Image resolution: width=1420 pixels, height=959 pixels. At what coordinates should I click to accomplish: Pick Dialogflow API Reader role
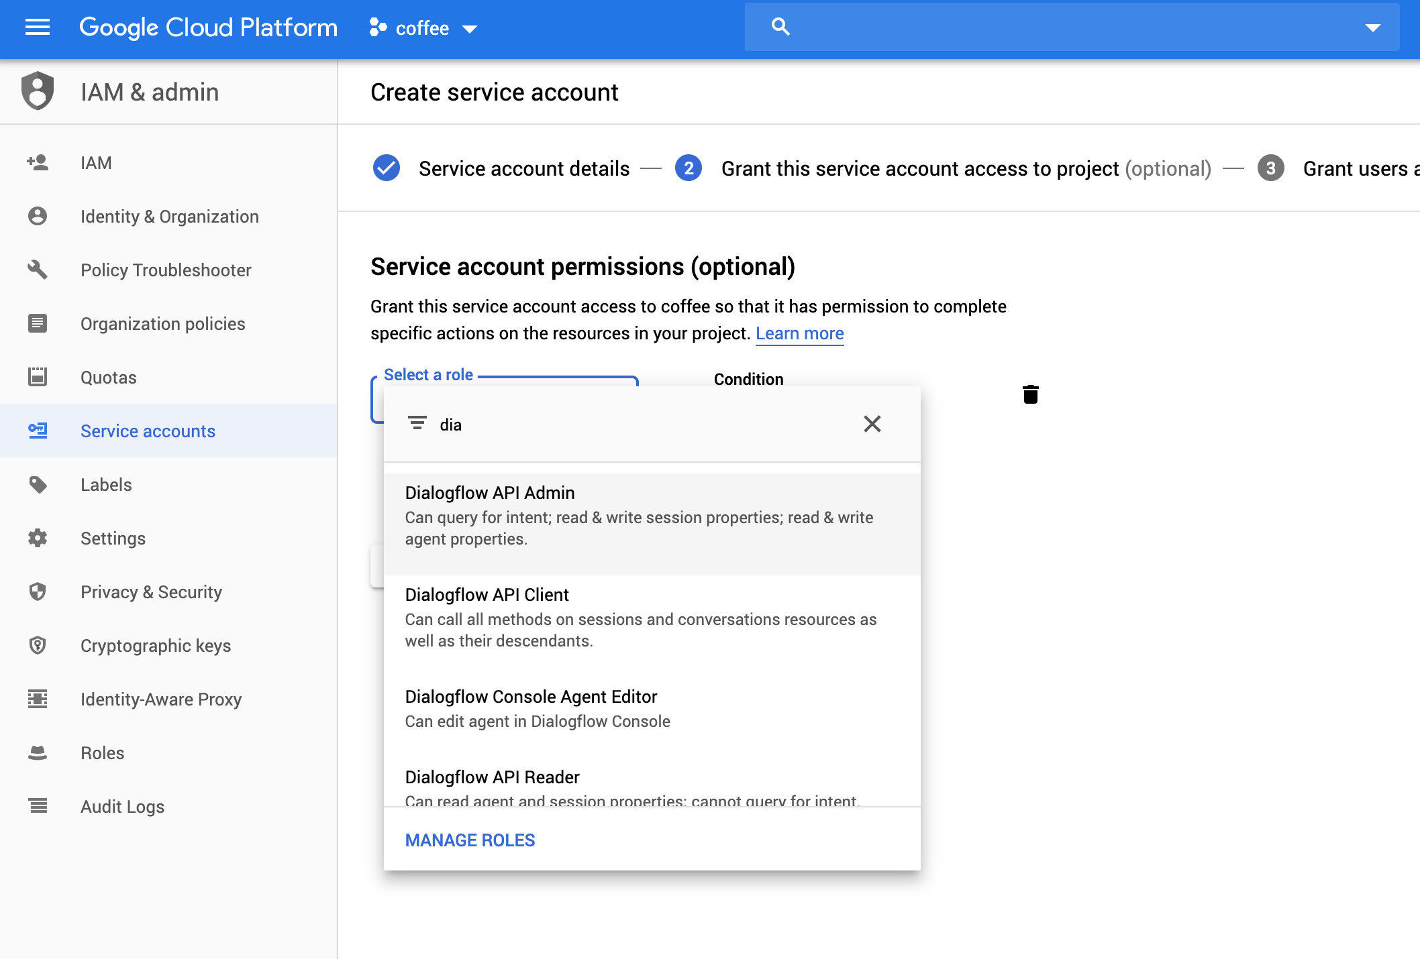652,783
